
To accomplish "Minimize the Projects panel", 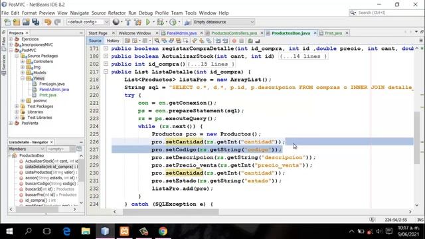I will click(x=81, y=33).
